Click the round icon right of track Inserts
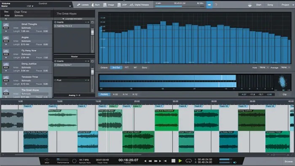Viewport: 295px width, 166px height. 92,22
